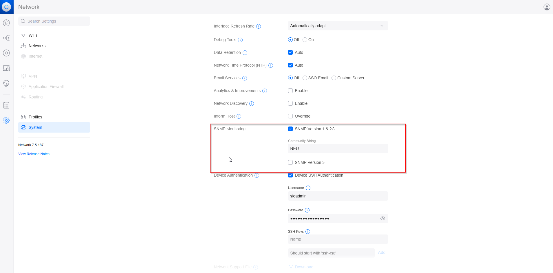Screen dimensions: 553x273
Task: Open the View Release Notes link
Action: point(34,154)
